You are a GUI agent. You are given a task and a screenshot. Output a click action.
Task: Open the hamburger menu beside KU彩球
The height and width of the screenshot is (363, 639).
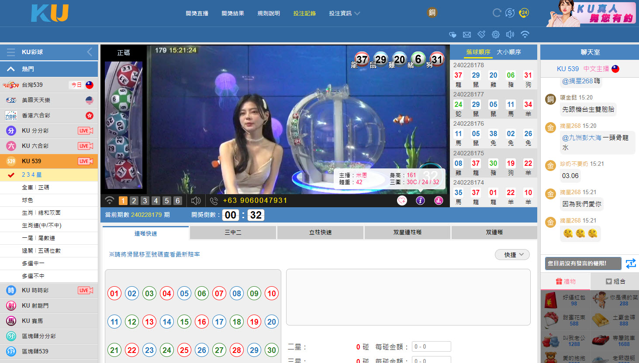coord(11,52)
